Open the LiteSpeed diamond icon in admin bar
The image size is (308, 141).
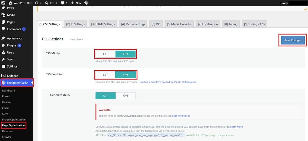pyautogui.click(x=86, y=3)
